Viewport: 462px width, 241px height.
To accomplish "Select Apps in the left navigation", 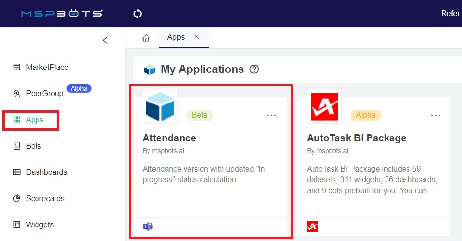I will click(x=35, y=120).
